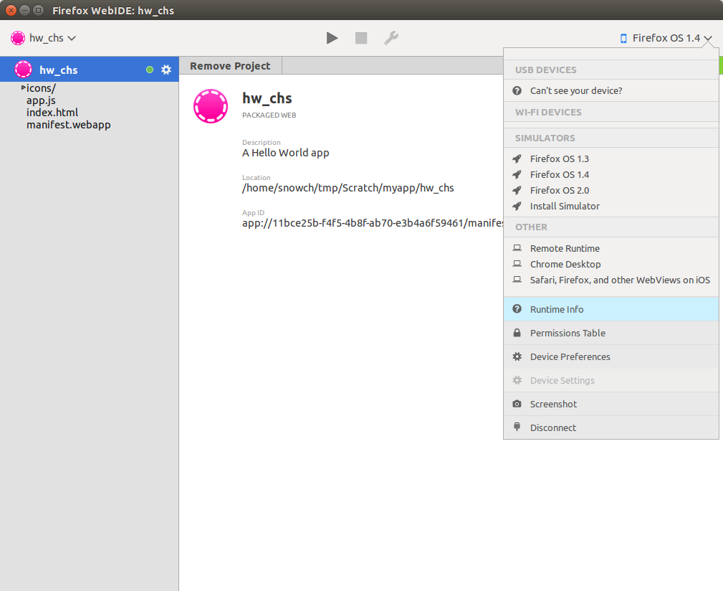Click Disconnect in runtime menu
Viewport: 723px width, 591px height.
click(611, 427)
